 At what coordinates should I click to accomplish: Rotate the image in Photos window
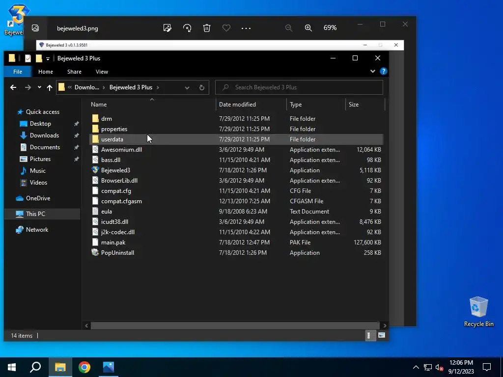(x=187, y=28)
